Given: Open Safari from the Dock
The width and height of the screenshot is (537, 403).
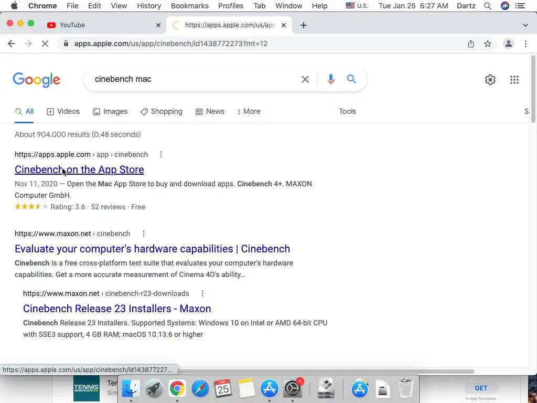Looking at the screenshot, I should point(200,389).
